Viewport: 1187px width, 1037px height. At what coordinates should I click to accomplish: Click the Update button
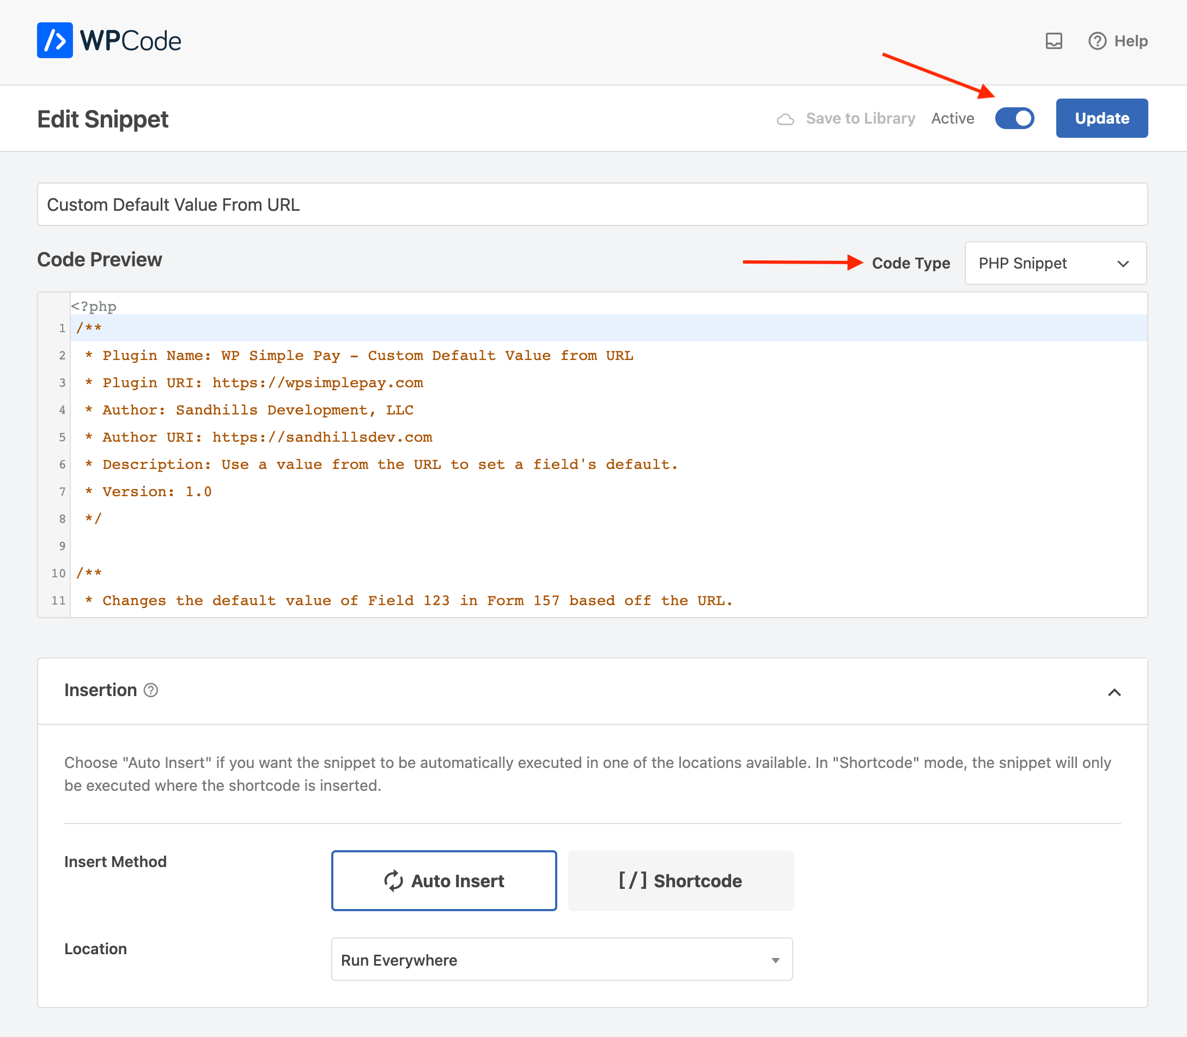tap(1101, 118)
